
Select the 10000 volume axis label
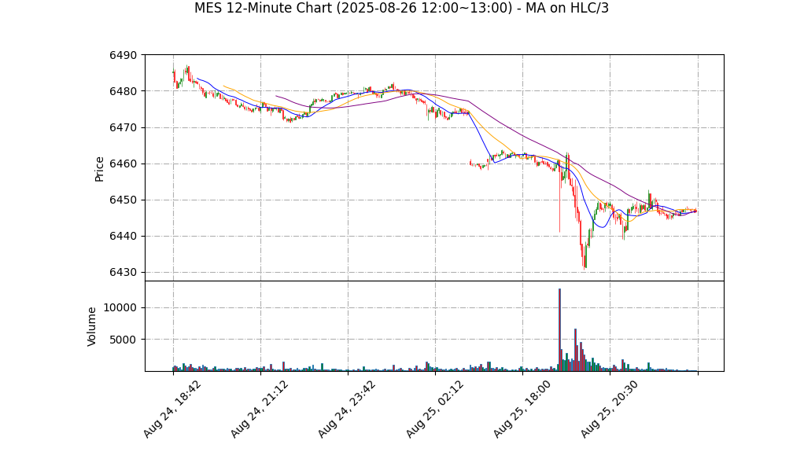click(120, 307)
